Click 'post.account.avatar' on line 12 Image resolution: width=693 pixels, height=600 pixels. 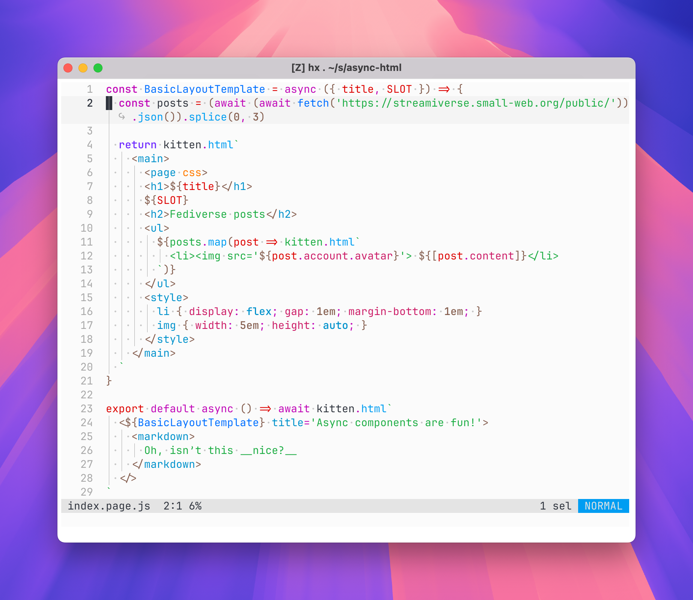[x=332, y=256]
